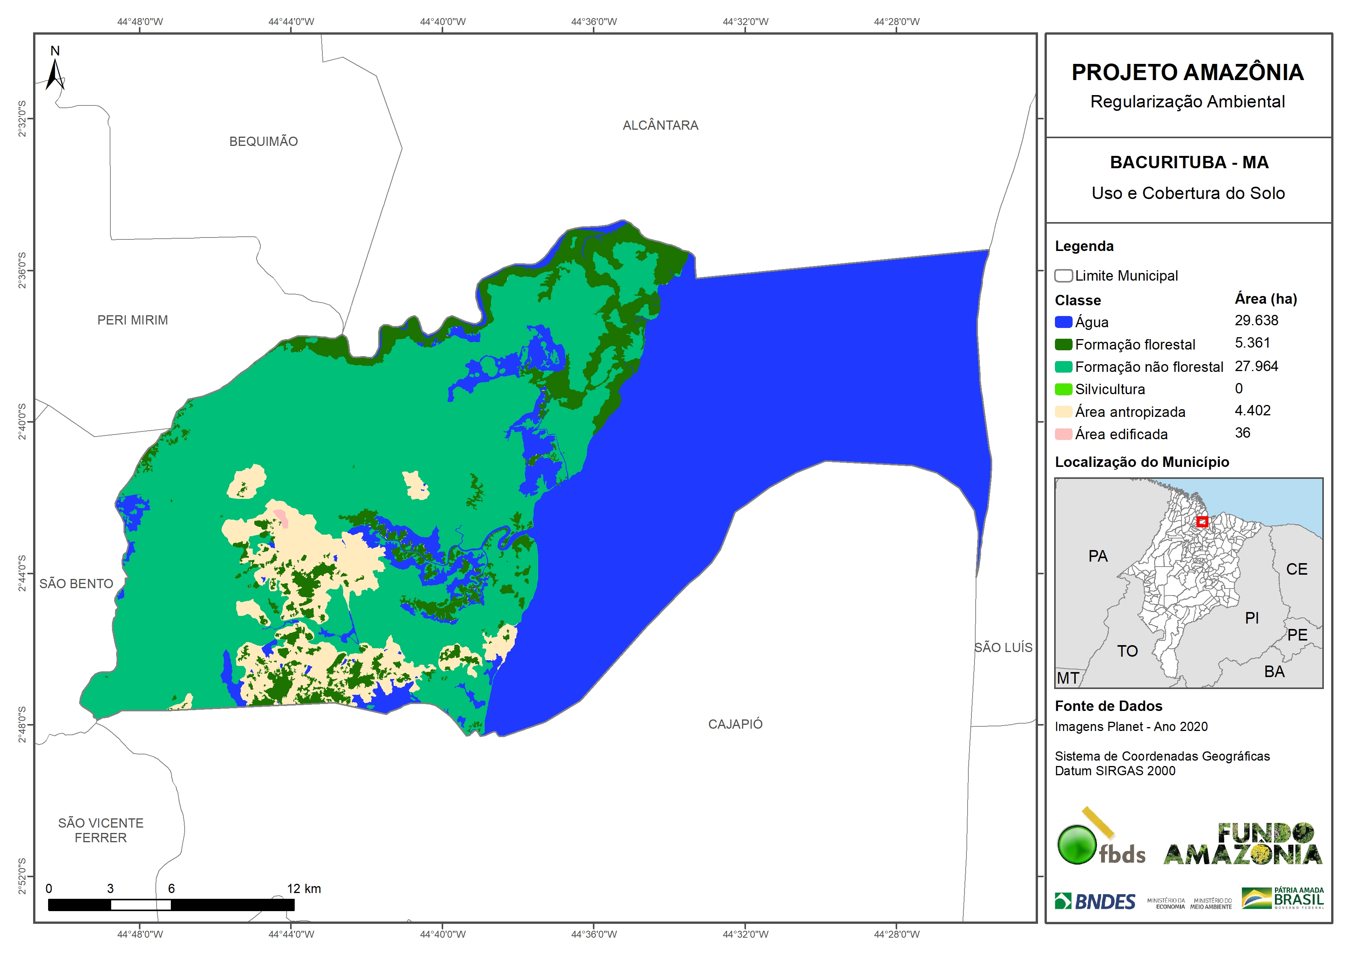
Task: Click the red location marker in inset map
Action: [1202, 521]
